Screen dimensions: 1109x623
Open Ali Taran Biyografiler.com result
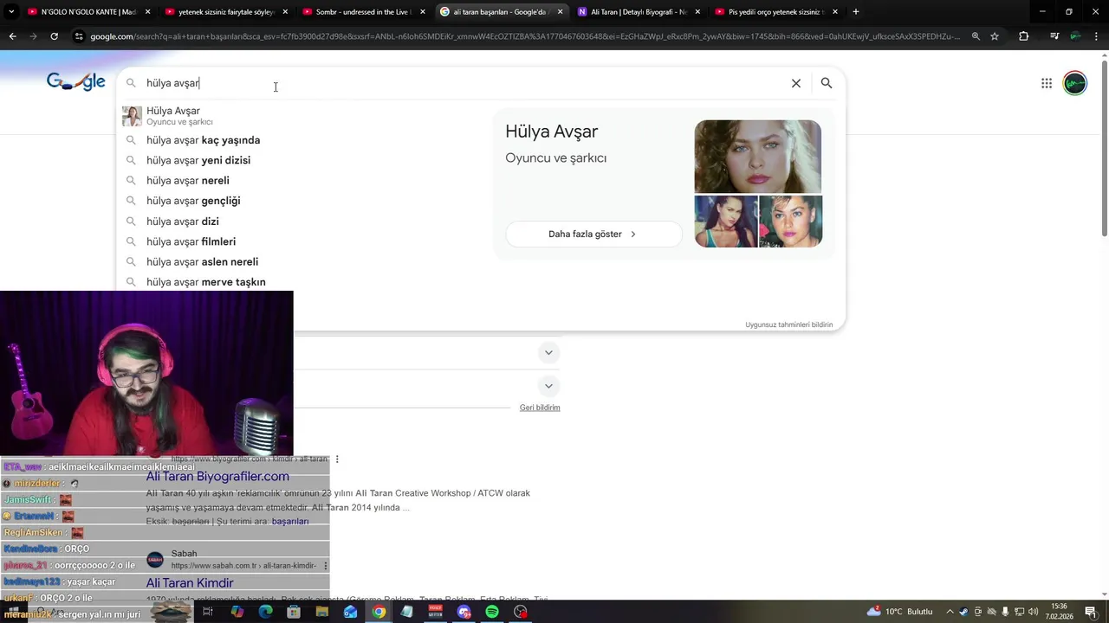[x=217, y=477]
